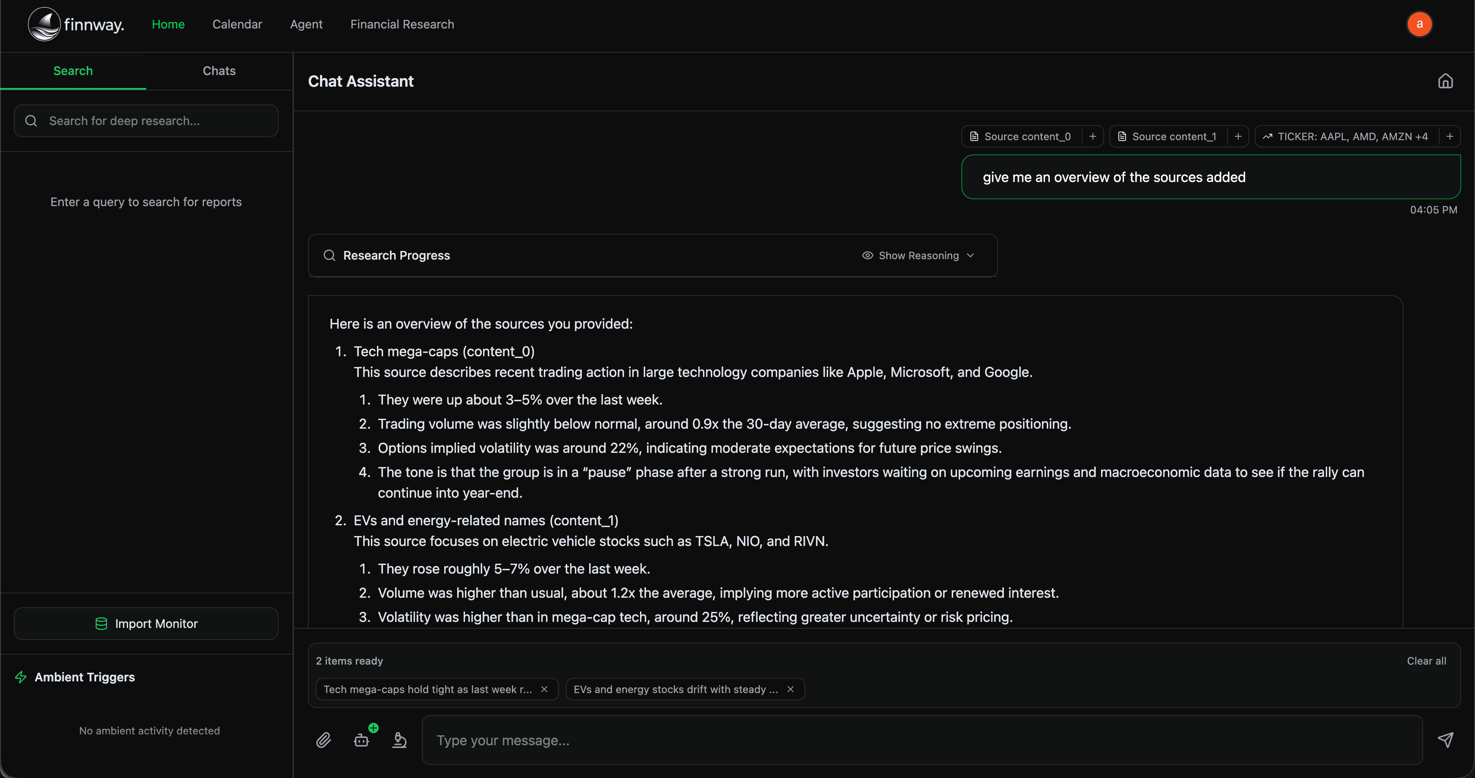The image size is (1475, 778).
Task: Send the message with the paper plane icon
Action: point(1445,740)
